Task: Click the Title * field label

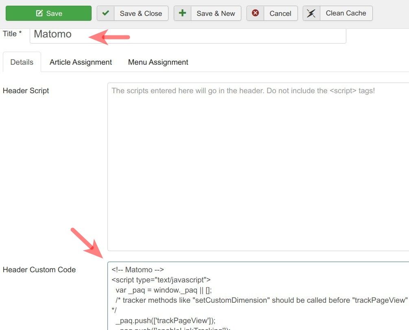Action: click(x=12, y=34)
